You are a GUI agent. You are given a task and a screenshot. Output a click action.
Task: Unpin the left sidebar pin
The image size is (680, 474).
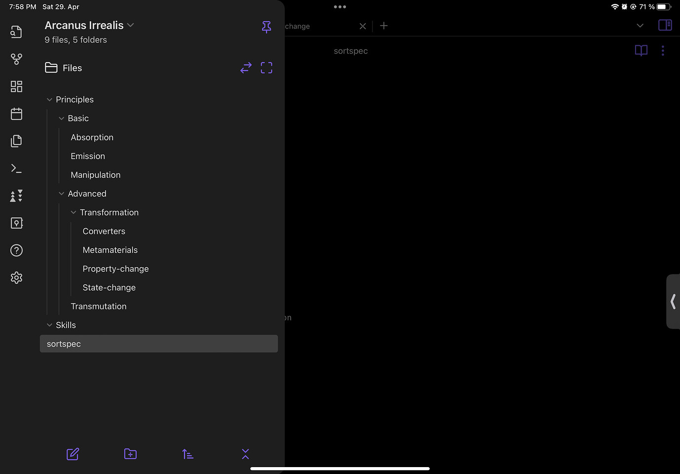point(266,27)
